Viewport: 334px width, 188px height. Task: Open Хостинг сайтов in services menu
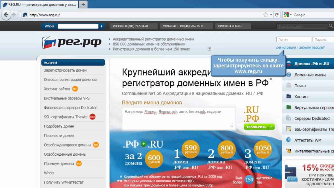57,89
